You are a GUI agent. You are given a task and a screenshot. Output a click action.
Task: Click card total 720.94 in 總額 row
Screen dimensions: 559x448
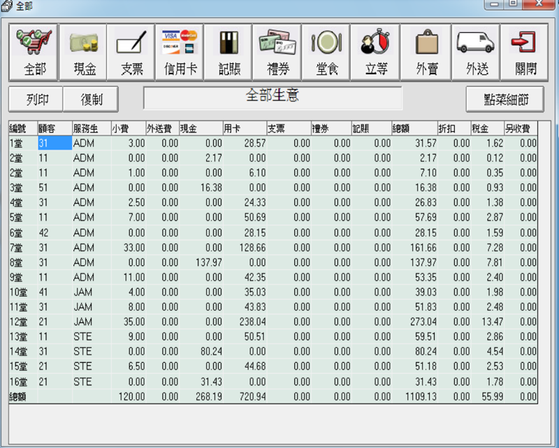click(245, 397)
